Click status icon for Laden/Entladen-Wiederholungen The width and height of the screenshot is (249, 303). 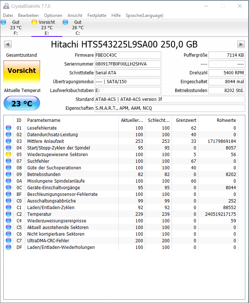[x=8, y=247]
